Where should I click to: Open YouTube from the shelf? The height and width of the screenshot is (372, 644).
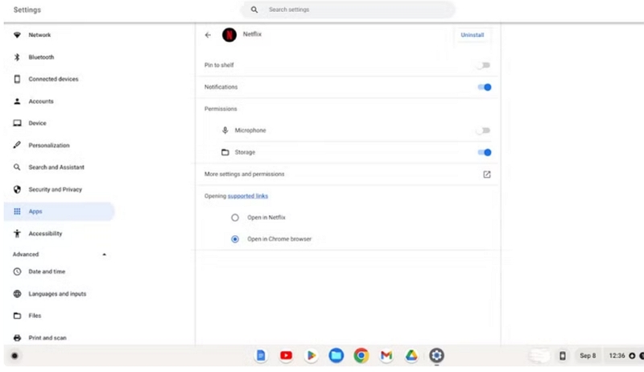point(287,356)
